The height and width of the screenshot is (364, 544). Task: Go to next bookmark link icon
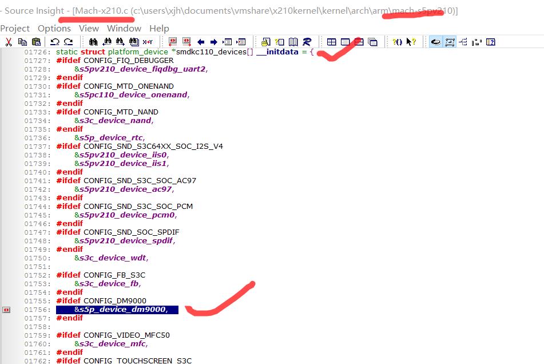tap(186, 42)
